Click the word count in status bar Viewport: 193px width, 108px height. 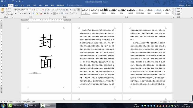point(18,102)
